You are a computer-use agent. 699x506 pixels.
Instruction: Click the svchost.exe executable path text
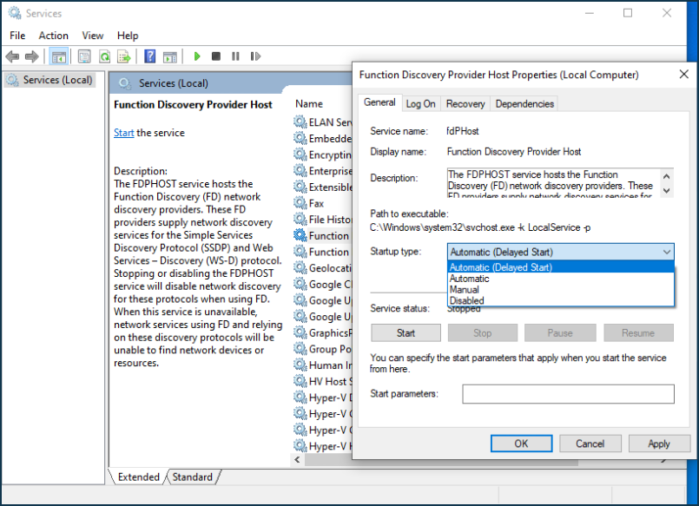pos(479,227)
